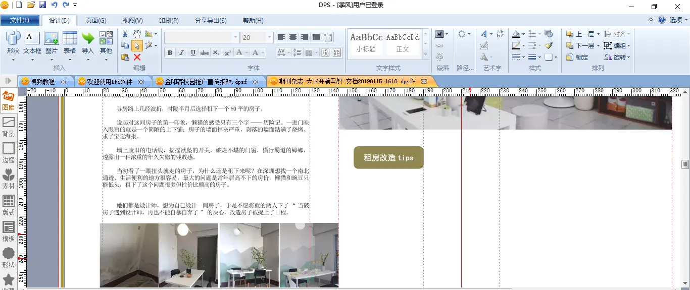The image size is (690, 290).
Task: Open the fill color bucket swatch
Action: tap(516, 34)
